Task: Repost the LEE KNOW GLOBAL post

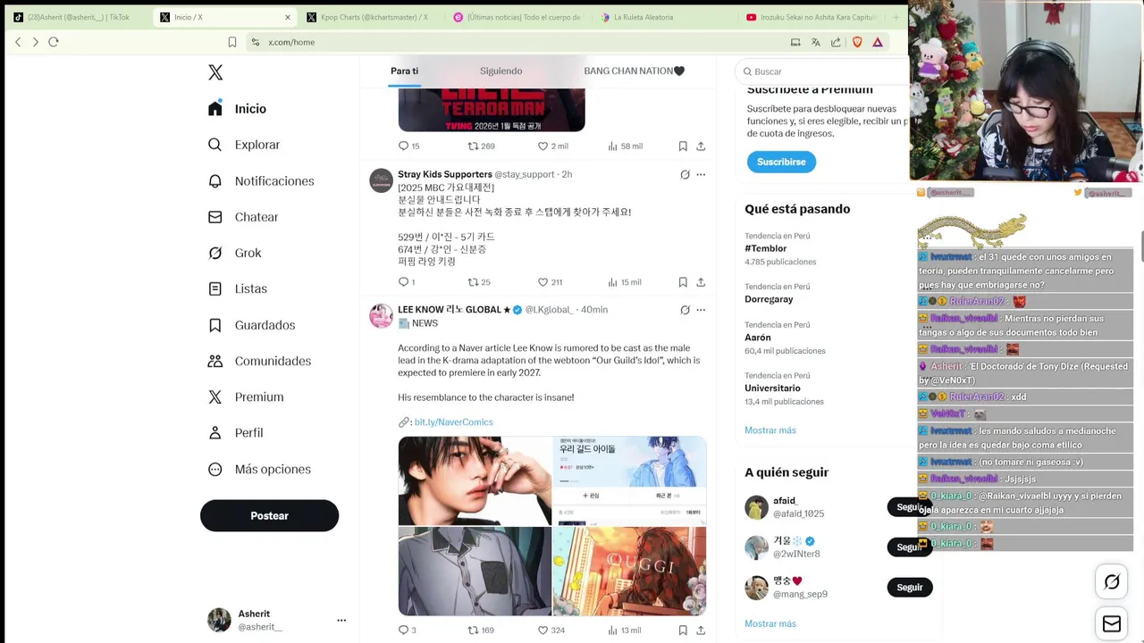Action: (x=481, y=630)
